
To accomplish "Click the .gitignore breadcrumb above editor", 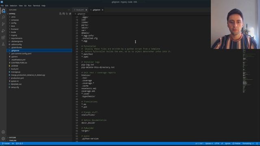I will pyautogui.click(x=81, y=14).
